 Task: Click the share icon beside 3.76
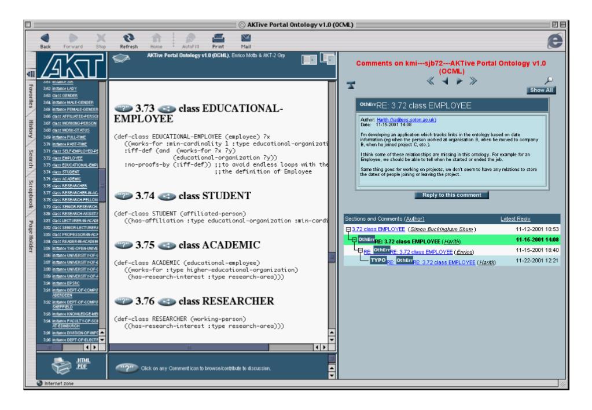[167, 301]
